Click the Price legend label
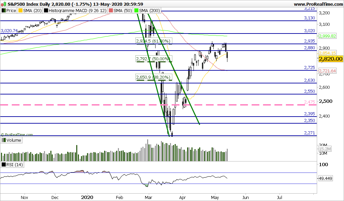Image resolution: width=344 pixels, height=201 pixels. [x=11, y=10]
